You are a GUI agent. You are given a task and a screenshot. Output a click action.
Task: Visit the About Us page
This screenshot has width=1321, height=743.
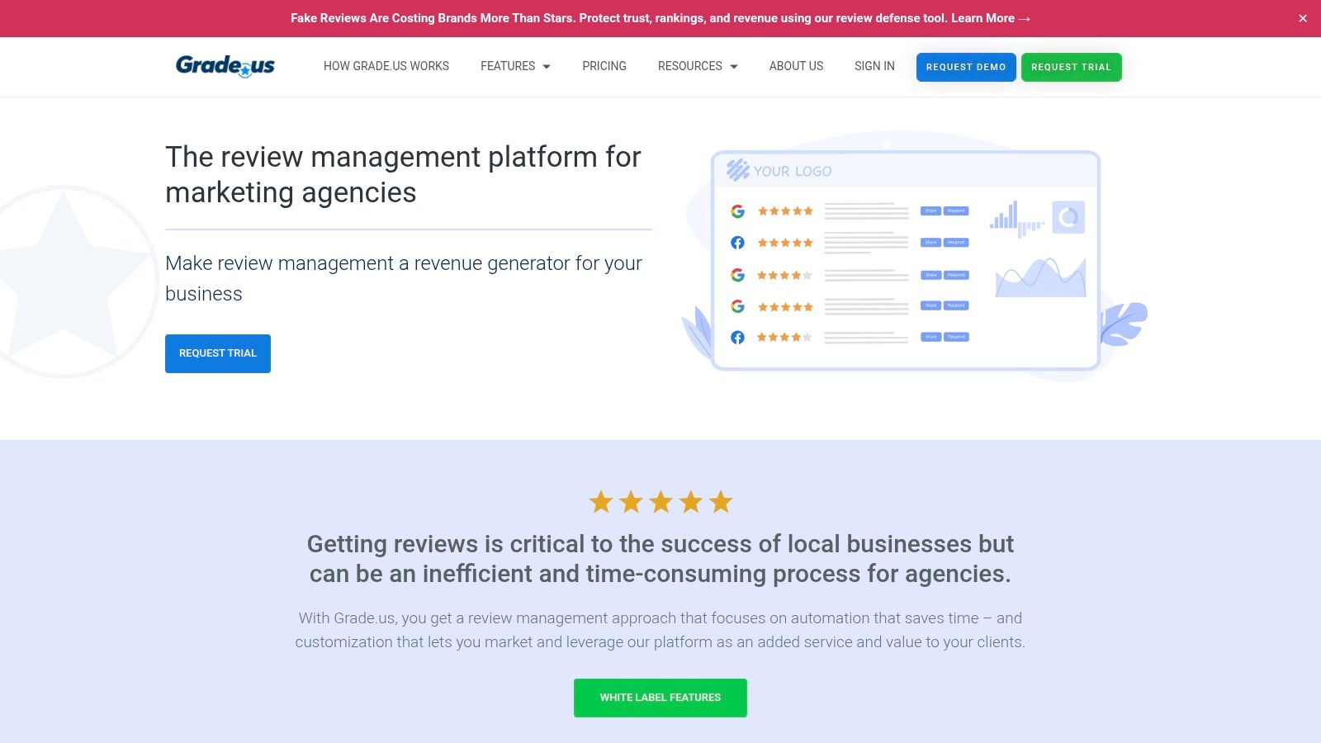[x=796, y=66]
